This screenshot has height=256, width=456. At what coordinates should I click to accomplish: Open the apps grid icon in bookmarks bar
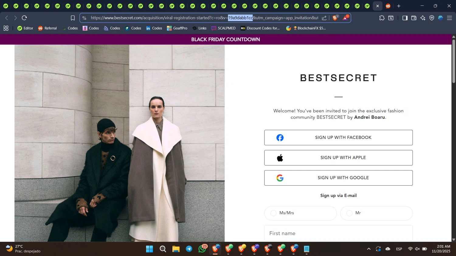[6, 28]
